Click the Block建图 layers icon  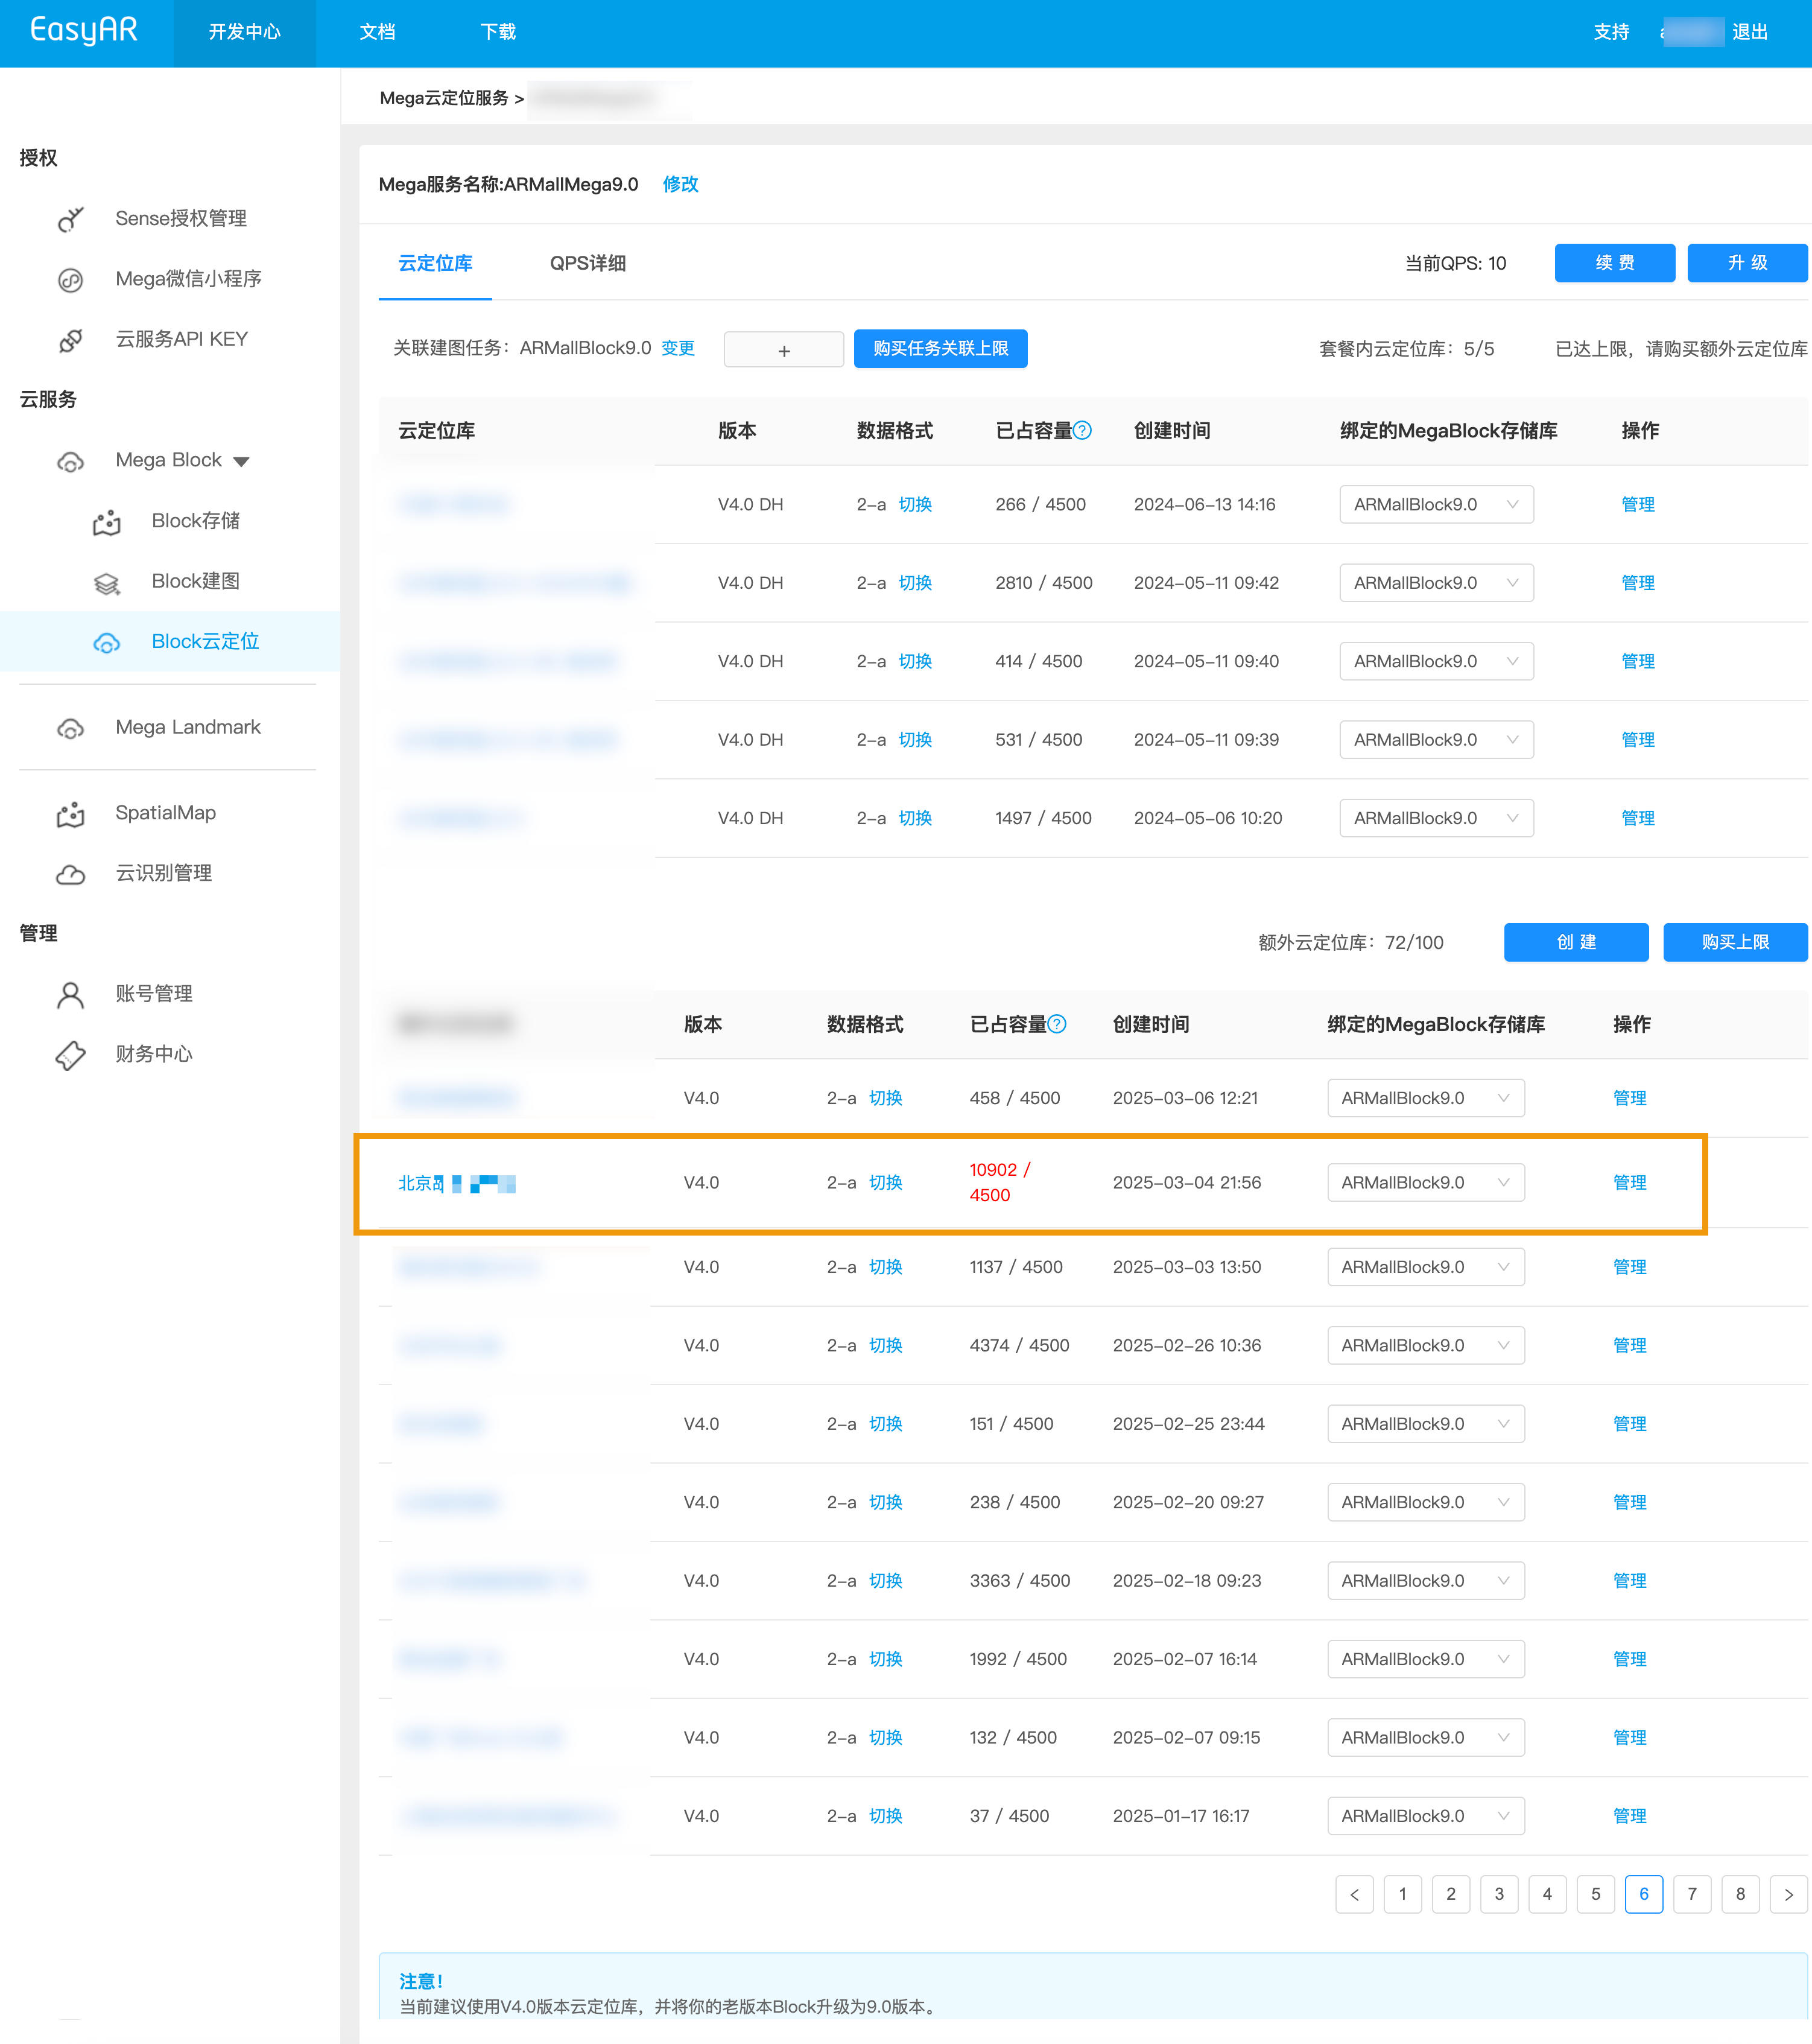click(x=106, y=583)
